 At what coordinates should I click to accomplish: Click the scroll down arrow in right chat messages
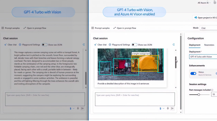[176, 88]
